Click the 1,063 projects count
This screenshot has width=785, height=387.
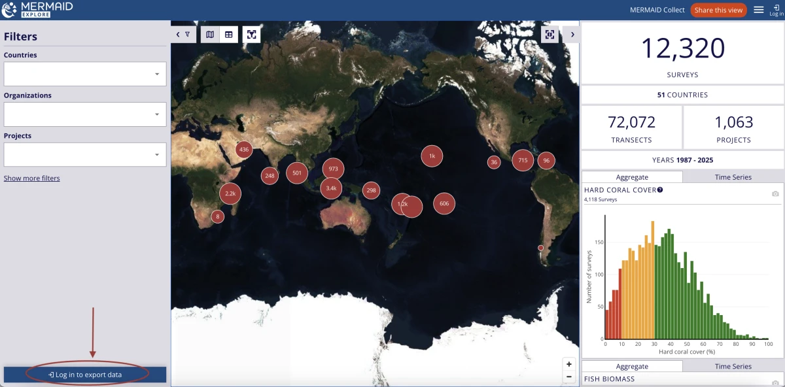point(733,122)
